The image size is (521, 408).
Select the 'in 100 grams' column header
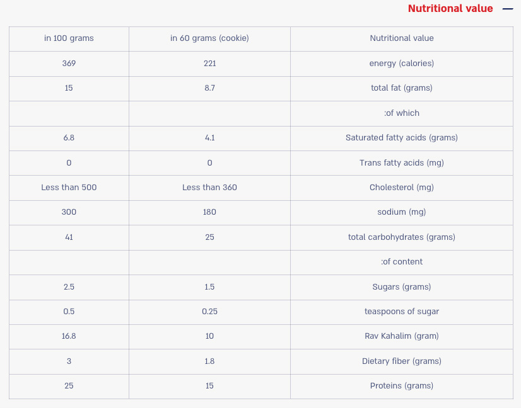click(69, 38)
